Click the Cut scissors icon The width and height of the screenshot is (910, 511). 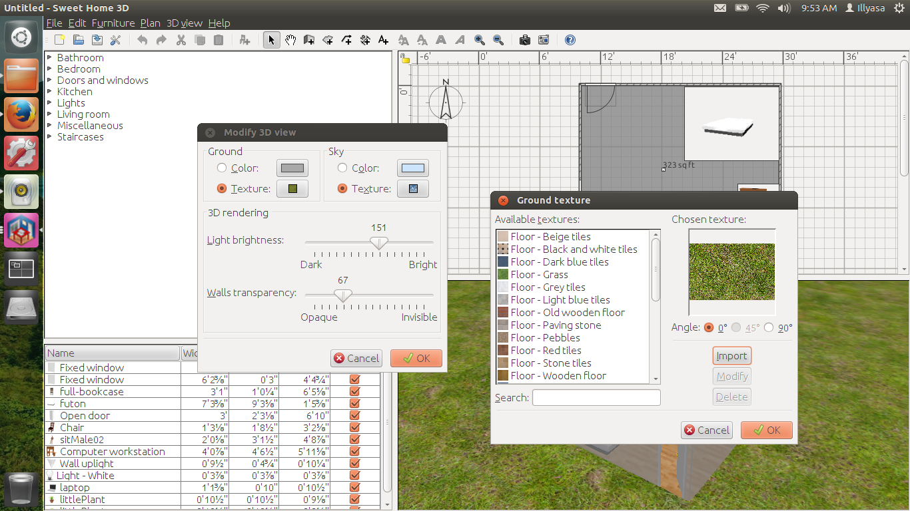(181, 40)
